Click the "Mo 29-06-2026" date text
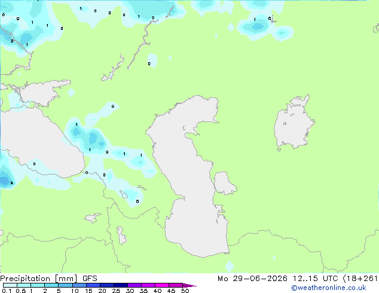The height and width of the screenshot is (293, 379). tap(252, 279)
